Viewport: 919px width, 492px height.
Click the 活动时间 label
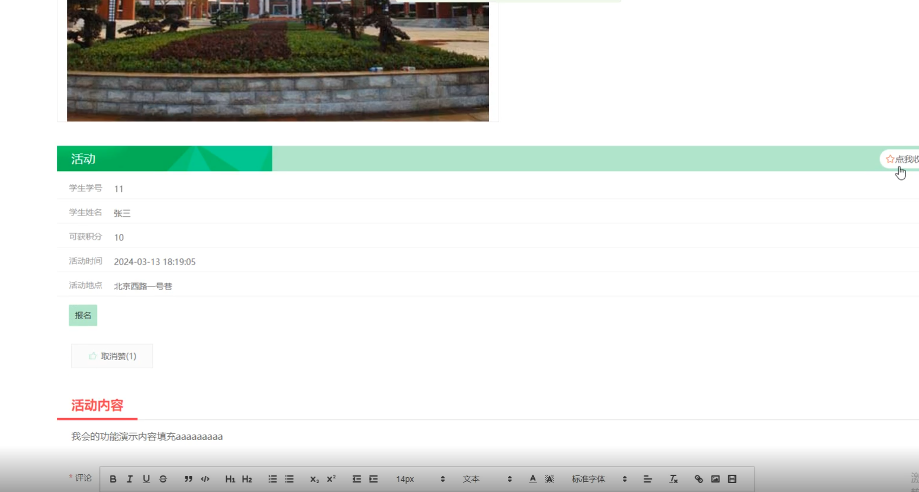click(x=85, y=261)
